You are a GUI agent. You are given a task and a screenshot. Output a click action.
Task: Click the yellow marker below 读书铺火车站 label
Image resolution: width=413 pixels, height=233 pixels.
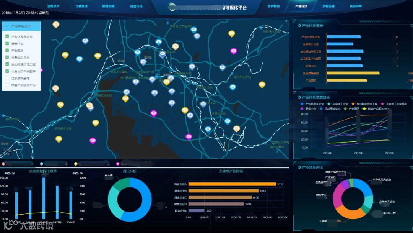(x=59, y=139)
